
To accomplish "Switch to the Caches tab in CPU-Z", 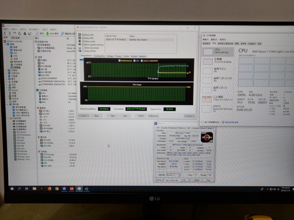I will click(x=165, y=128).
